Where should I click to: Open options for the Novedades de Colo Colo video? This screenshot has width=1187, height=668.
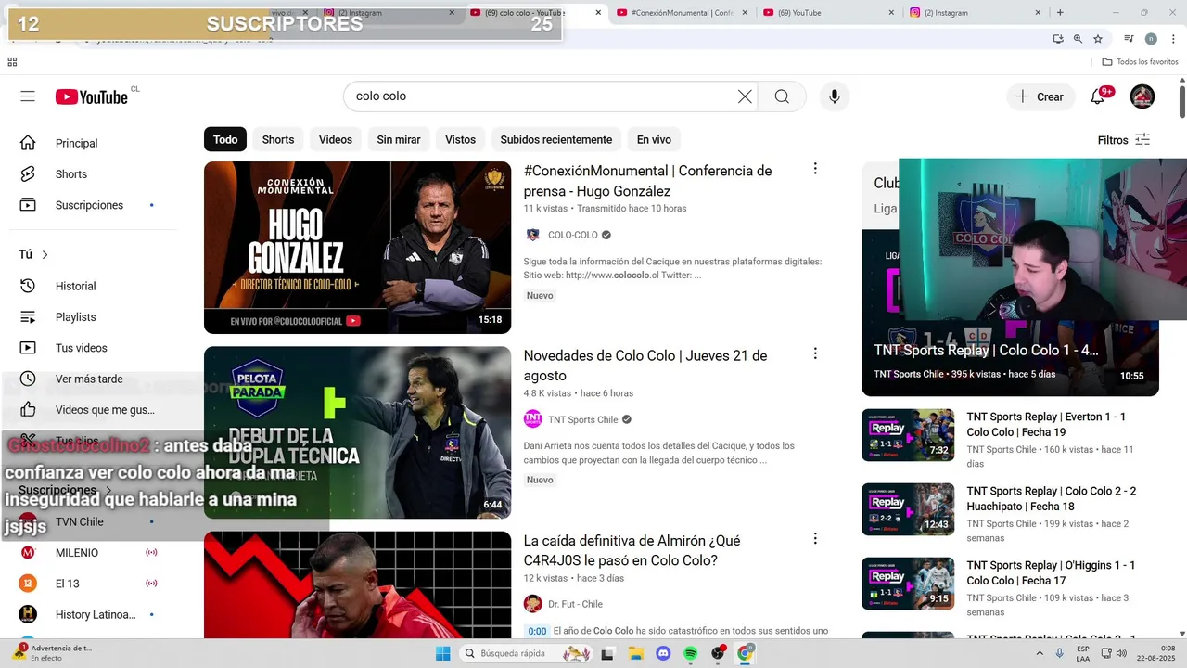[x=815, y=353]
